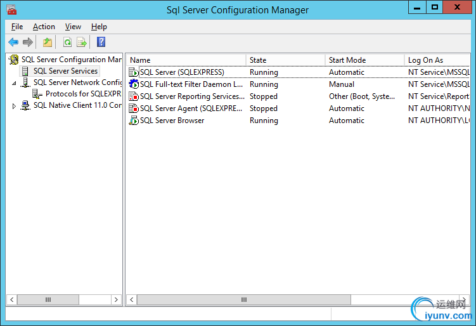Click the Refresh toolbar icon

click(x=67, y=42)
